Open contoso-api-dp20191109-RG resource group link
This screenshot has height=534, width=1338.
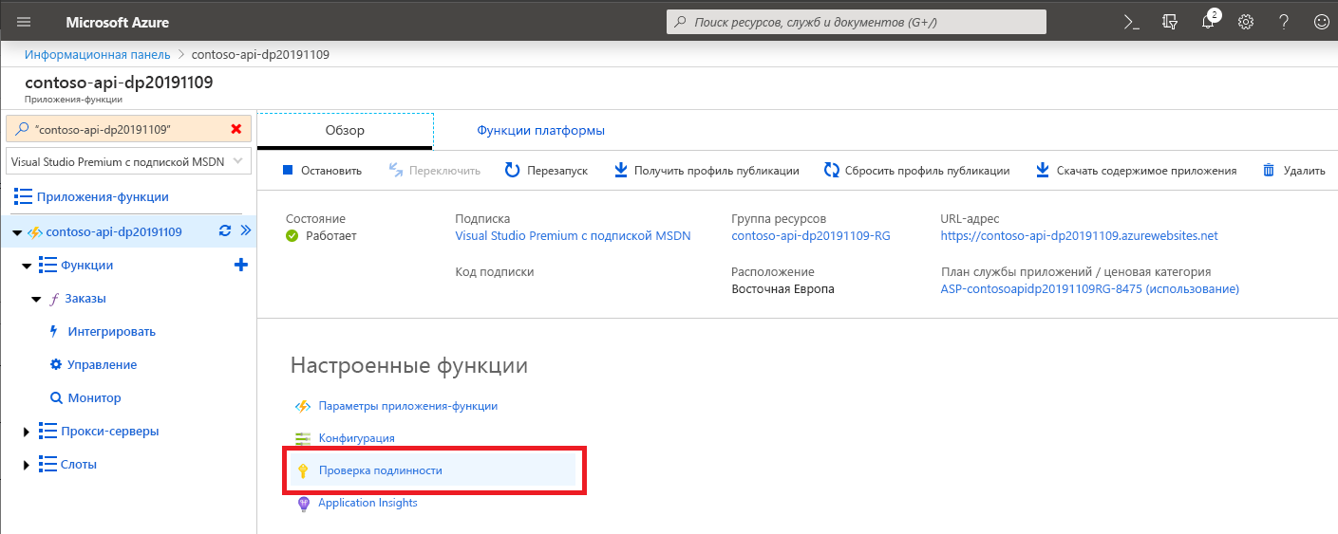pos(811,236)
